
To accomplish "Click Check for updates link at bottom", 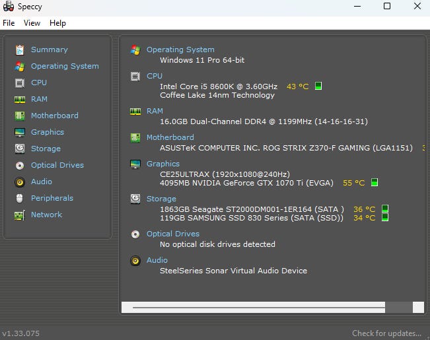I will [x=386, y=333].
